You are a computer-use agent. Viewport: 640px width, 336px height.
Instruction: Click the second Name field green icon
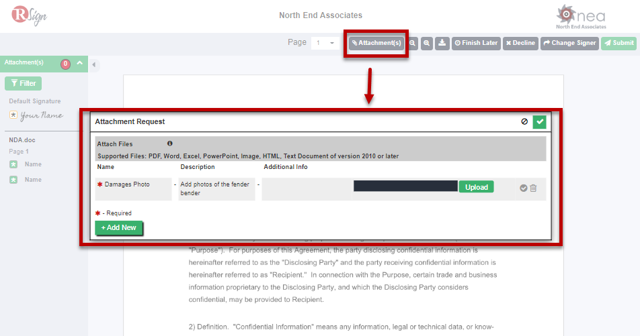click(13, 180)
